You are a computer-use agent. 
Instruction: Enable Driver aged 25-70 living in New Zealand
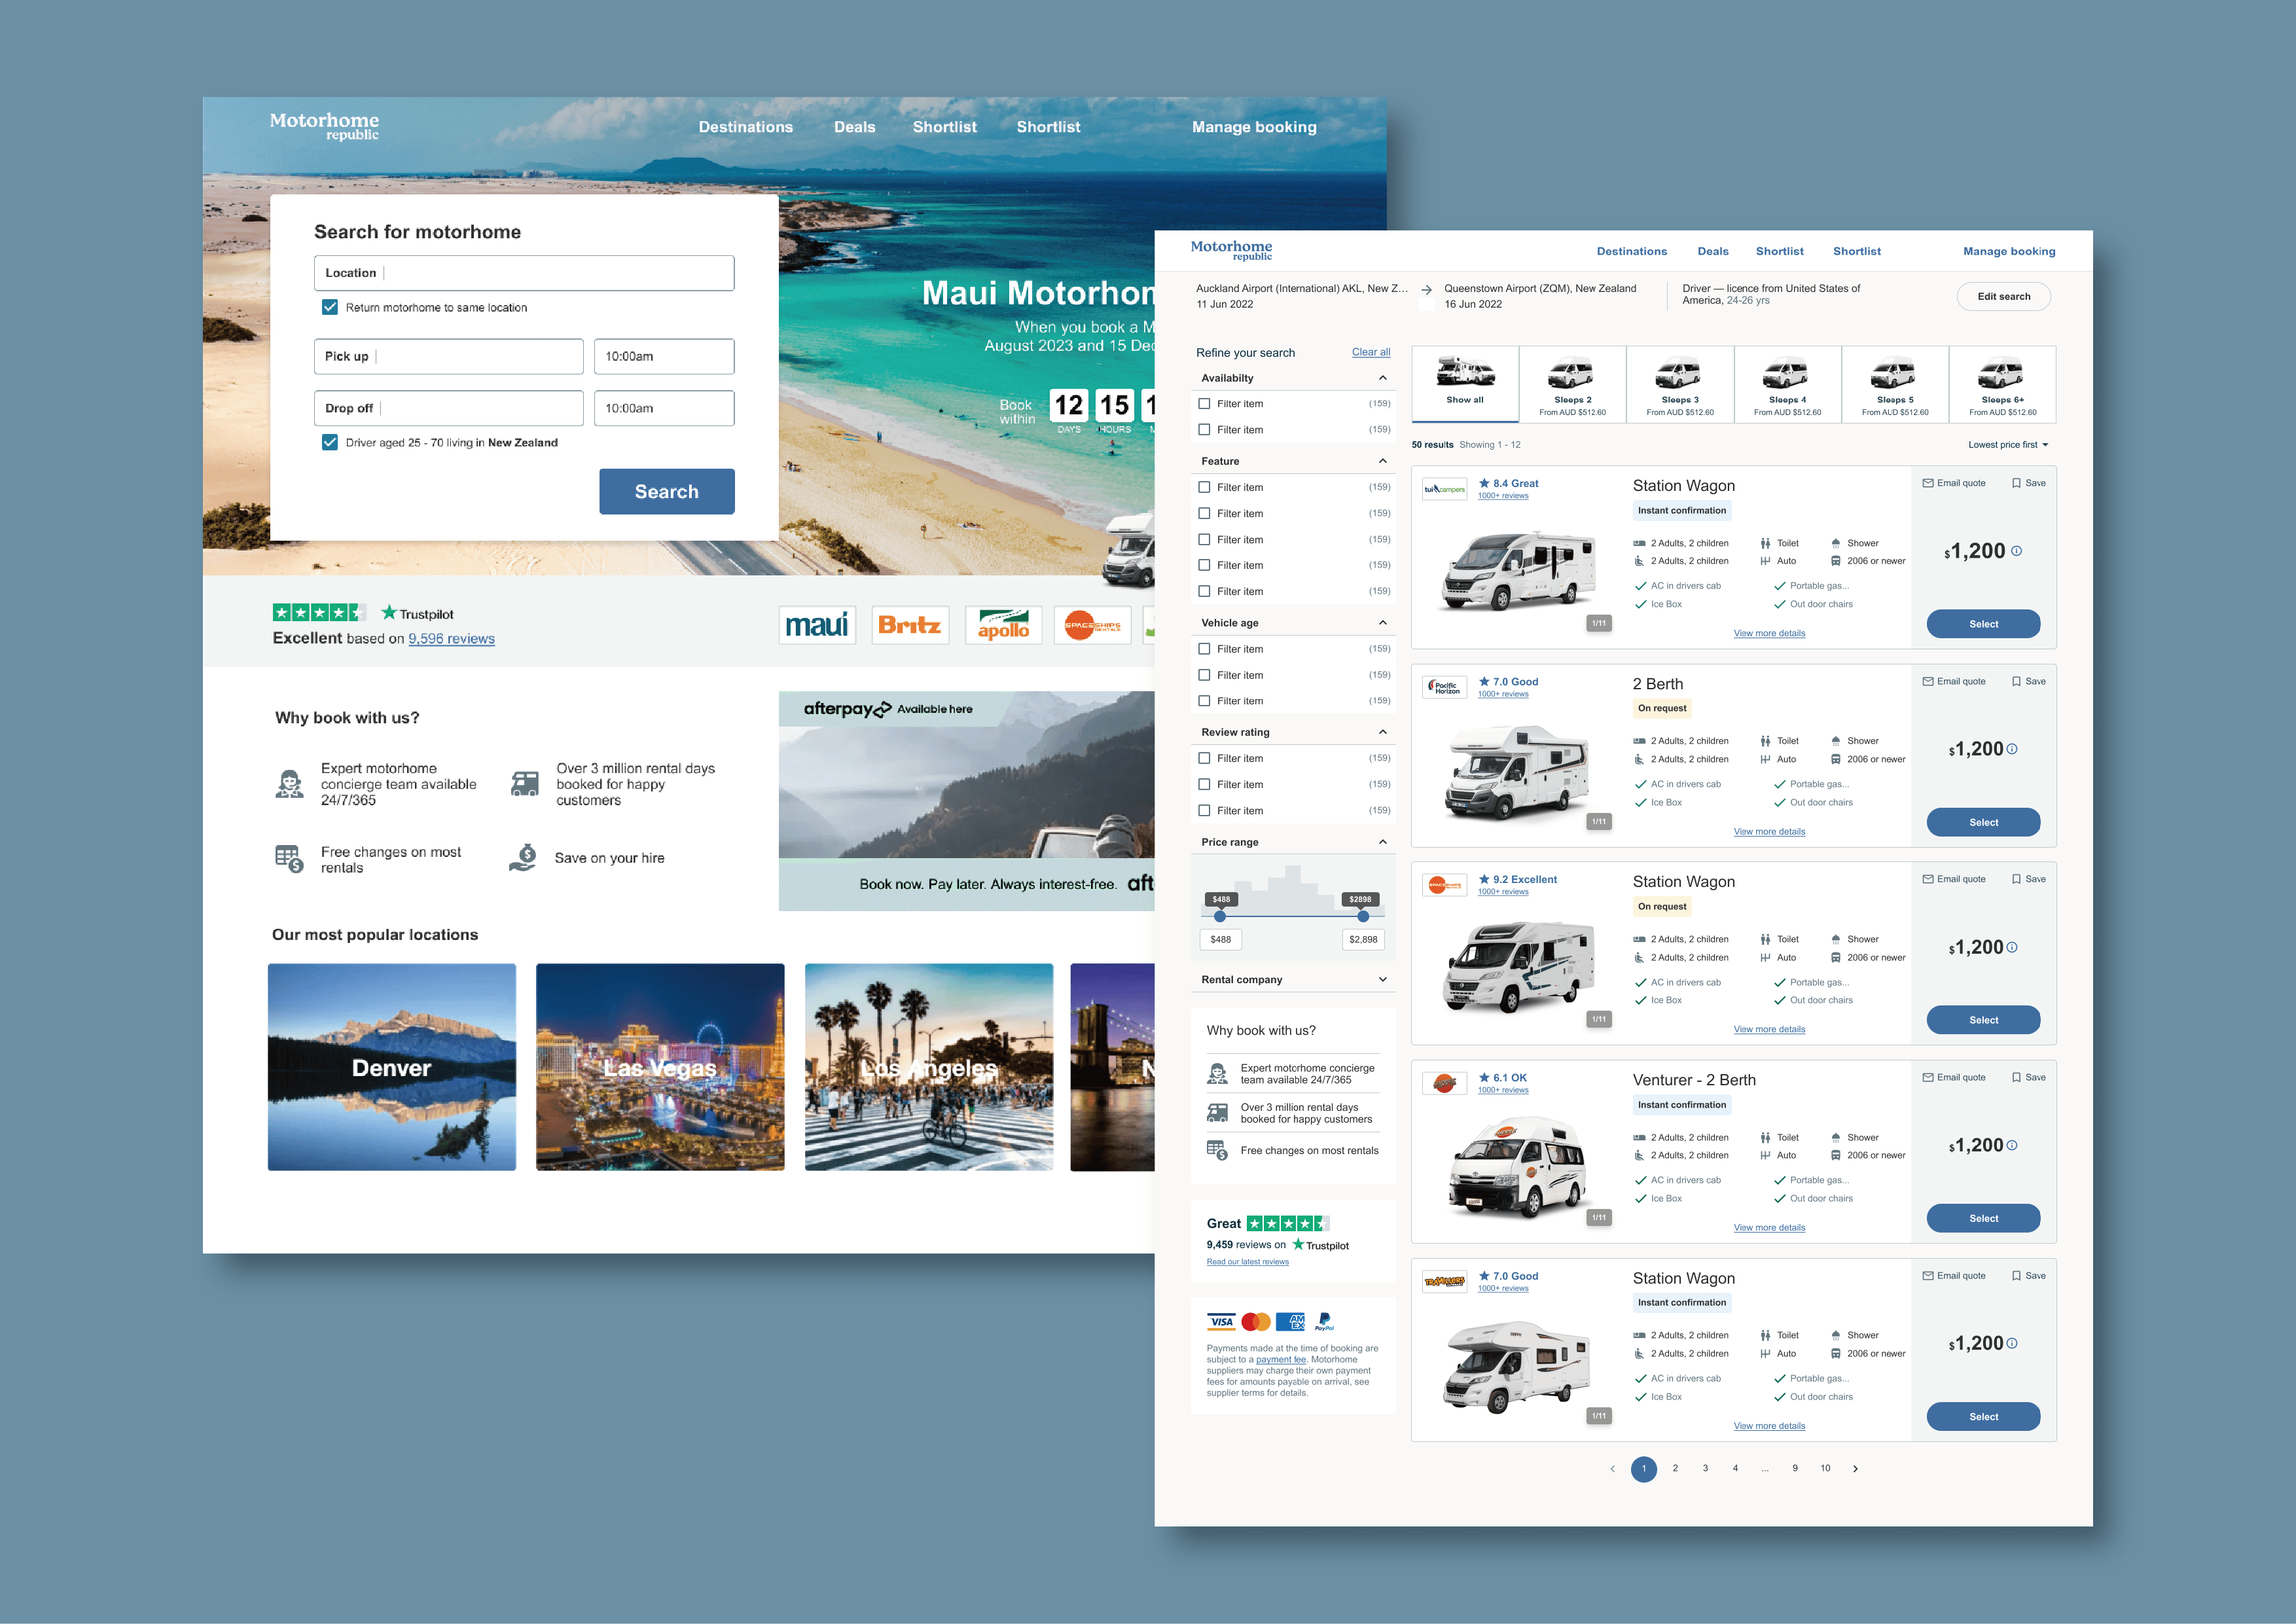pos(323,441)
